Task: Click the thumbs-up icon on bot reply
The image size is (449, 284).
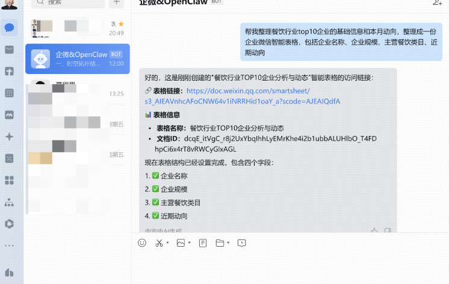Action: click(374, 230)
